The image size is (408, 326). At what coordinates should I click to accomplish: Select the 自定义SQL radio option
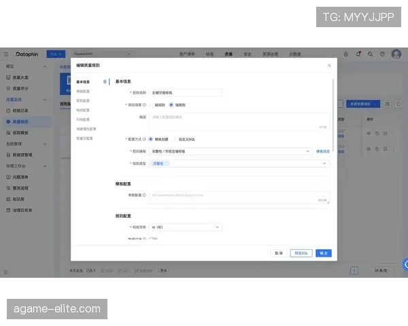[x=175, y=139]
